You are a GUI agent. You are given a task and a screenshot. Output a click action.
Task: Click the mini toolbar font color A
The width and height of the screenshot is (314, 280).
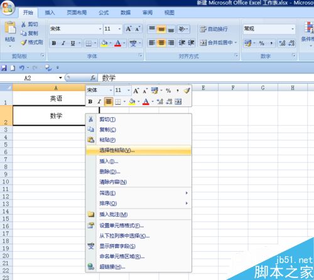point(146,101)
